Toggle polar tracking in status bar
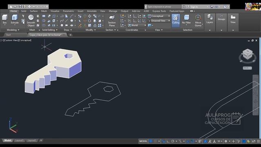This screenshot has width=261, height=147. 173,141
